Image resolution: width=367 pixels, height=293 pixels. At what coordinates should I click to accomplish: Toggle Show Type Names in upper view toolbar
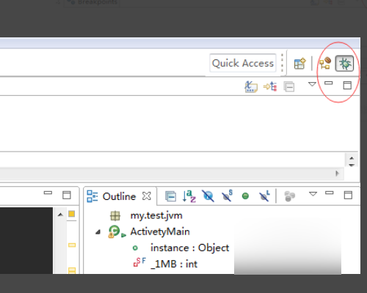(x=251, y=86)
